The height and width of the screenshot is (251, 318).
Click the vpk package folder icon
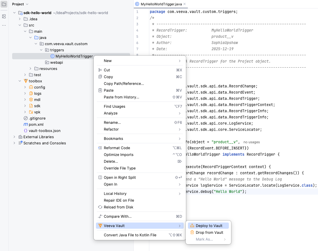31,112
